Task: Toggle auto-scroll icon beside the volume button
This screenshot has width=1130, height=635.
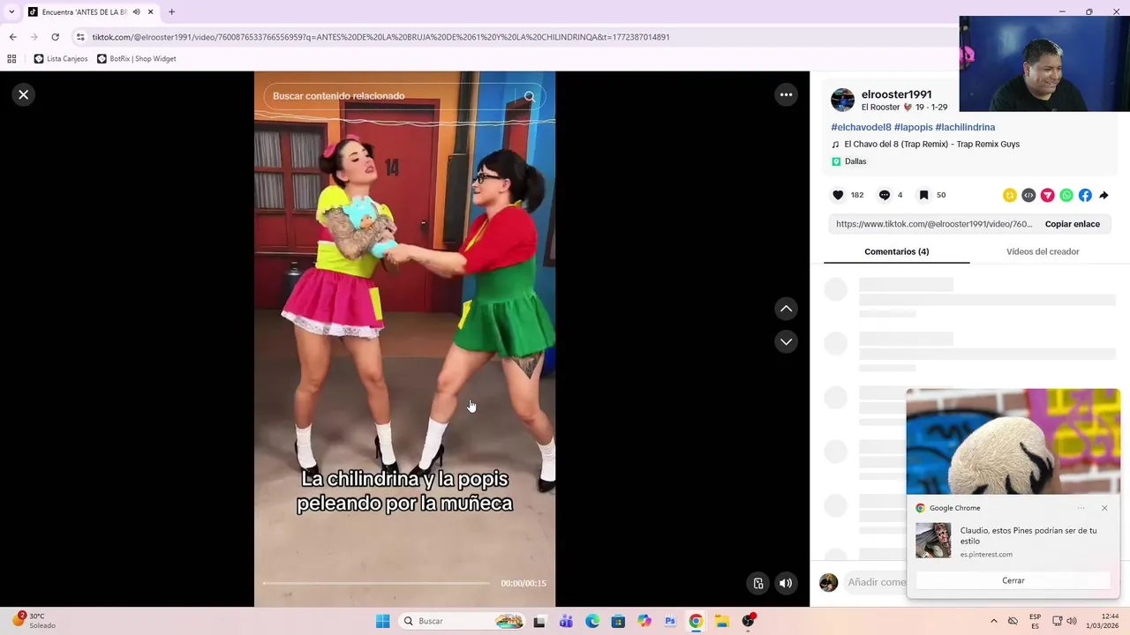Action: [757, 583]
